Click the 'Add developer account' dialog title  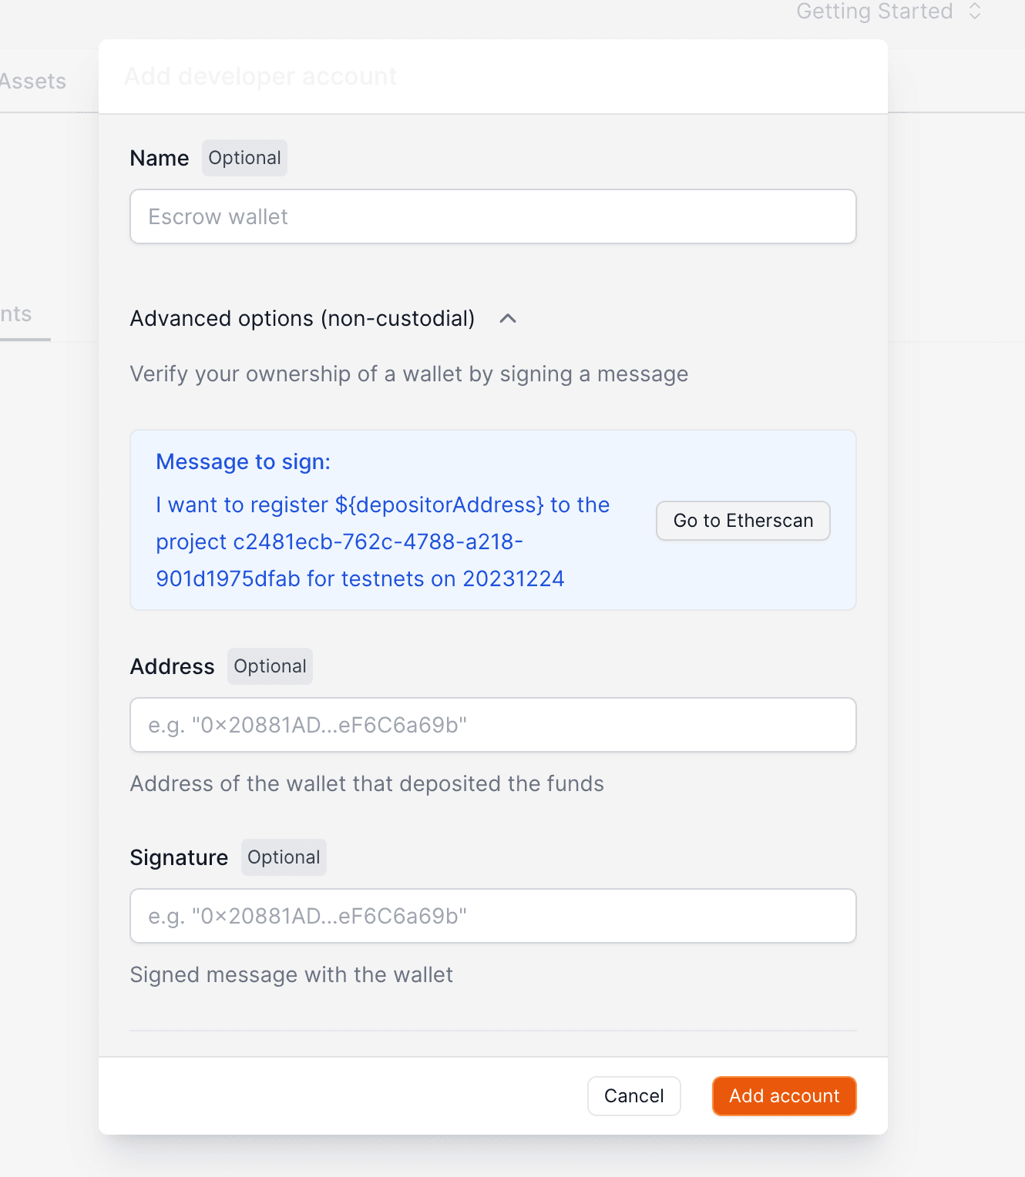[x=260, y=76]
